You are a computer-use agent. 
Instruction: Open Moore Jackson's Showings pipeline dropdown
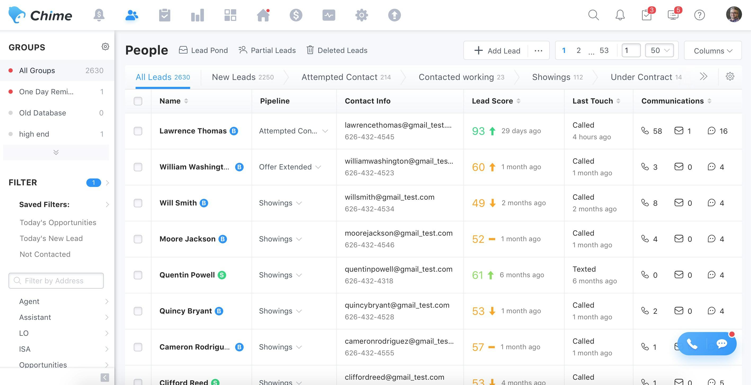(280, 239)
